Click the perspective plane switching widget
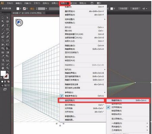The height and width of the screenshot is (134, 152). point(19,23)
